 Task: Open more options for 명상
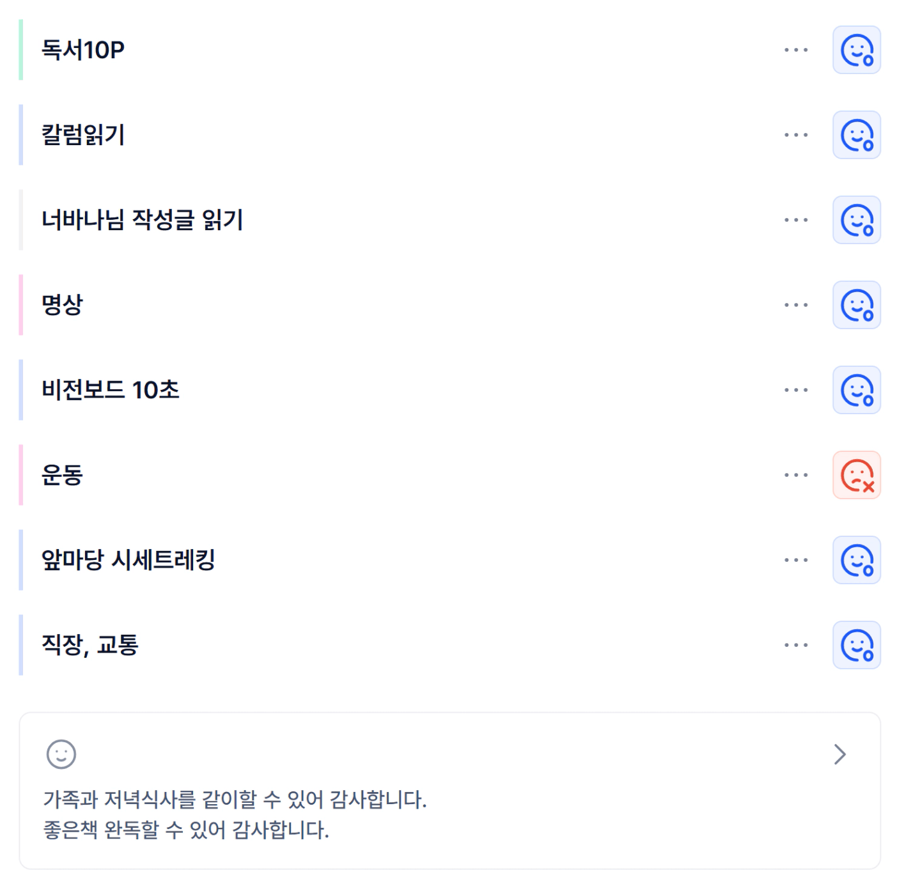tap(796, 305)
